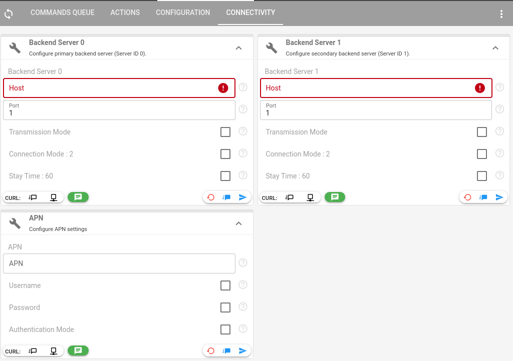The width and height of the screenshot is (513, 361).
Task: Click green message button in APN panel
Action: click(78, 351)
